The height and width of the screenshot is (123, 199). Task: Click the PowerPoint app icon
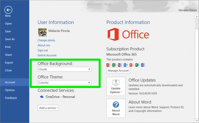pos(131,65)
